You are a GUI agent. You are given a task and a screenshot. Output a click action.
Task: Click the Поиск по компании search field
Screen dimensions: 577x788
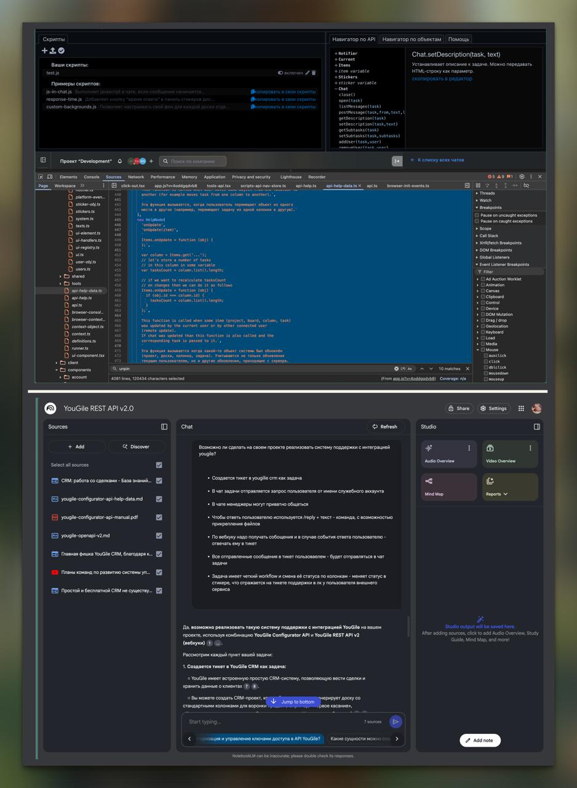coord(193,161)
